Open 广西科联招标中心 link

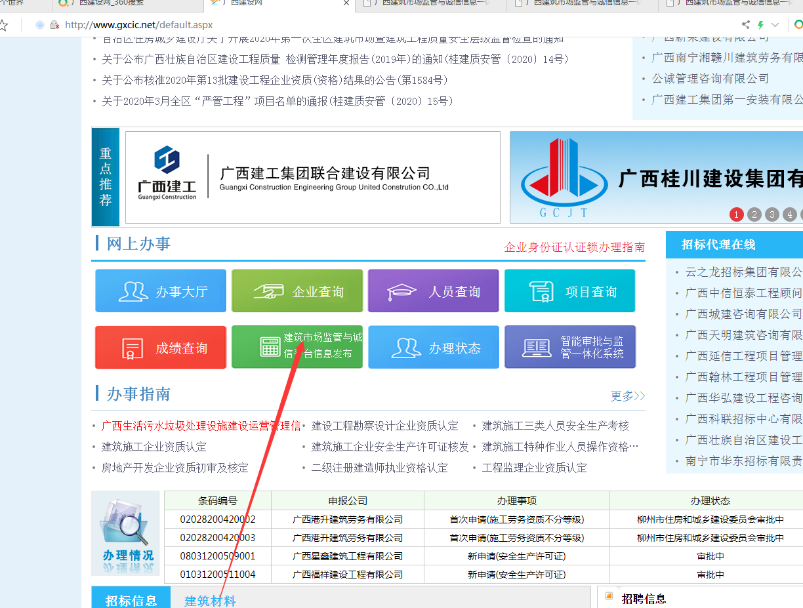pos(744,419)
